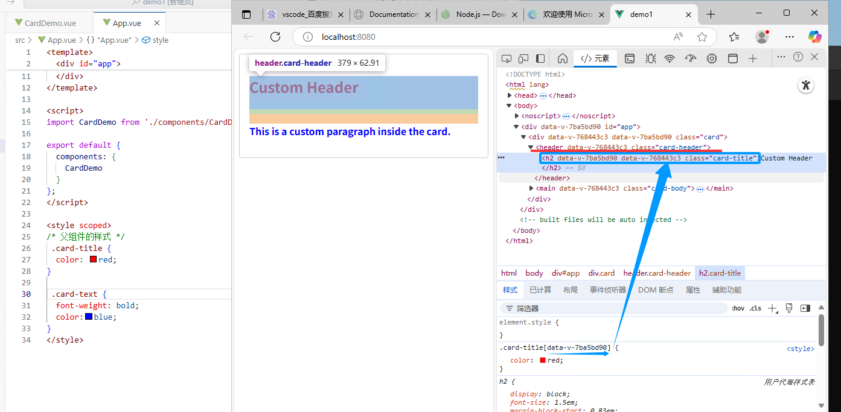Screen dimensions: 841x412
Task: Click the blue swatch in App.vue code
Action: click(x=89, y=317)
